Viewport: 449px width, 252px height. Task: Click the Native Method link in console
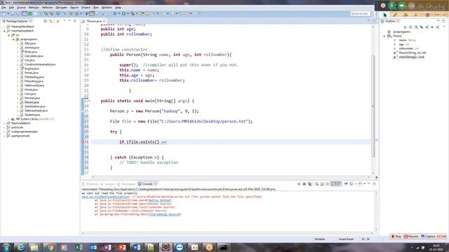point(159,200)
